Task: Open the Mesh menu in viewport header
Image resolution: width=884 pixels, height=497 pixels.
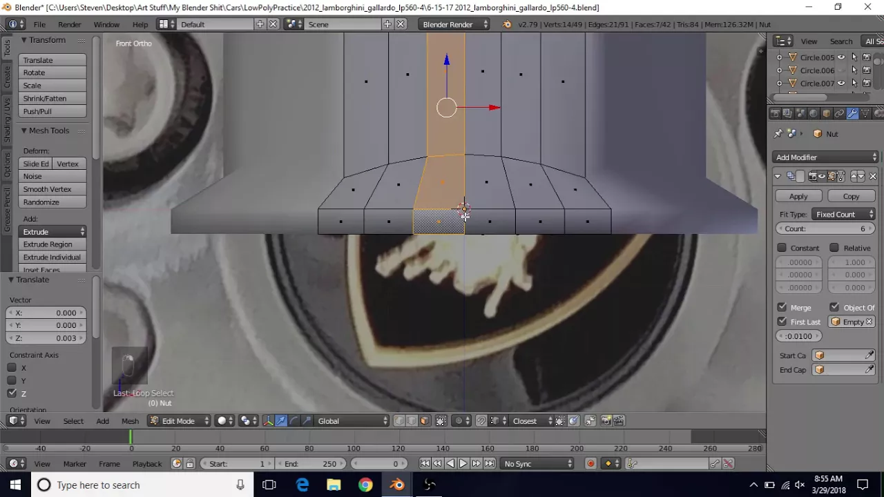Action: pos(130,421)
